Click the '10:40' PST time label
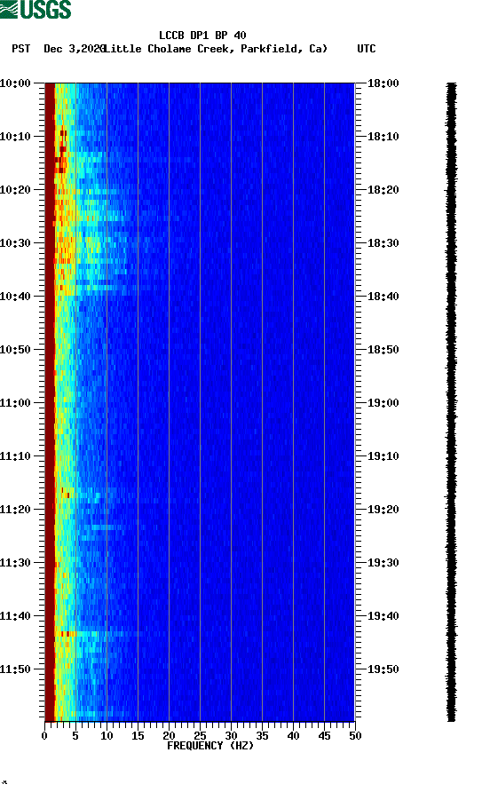 tap(15, 297)
